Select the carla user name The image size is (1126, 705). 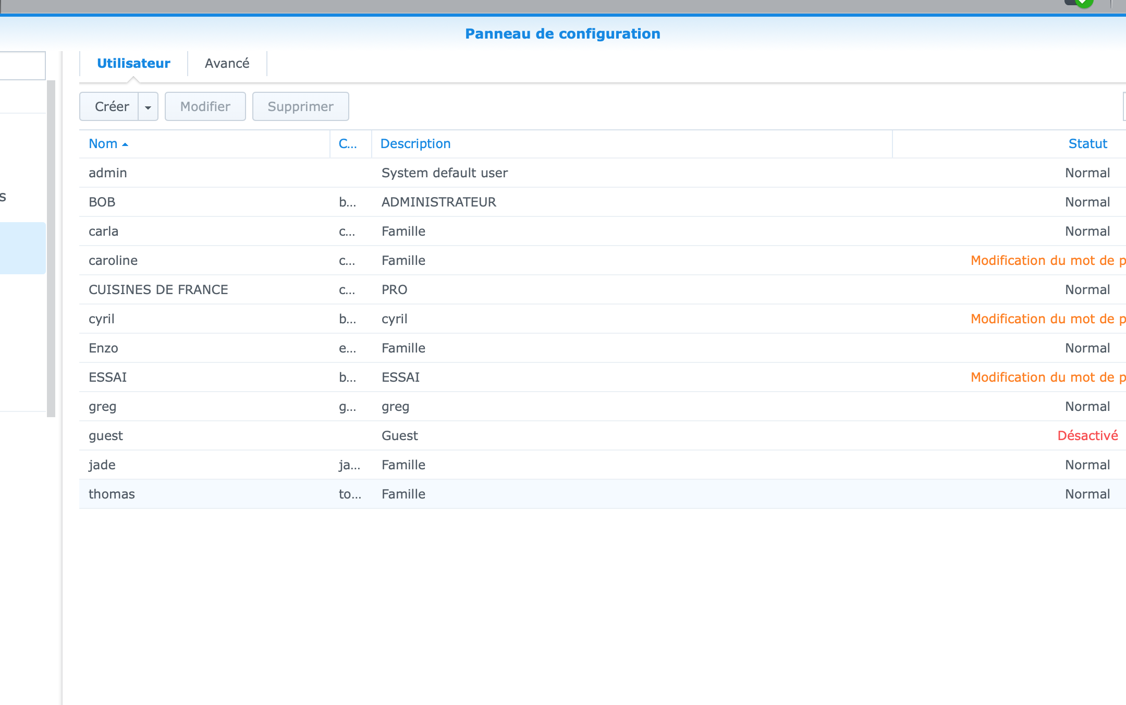click(104, 231)
